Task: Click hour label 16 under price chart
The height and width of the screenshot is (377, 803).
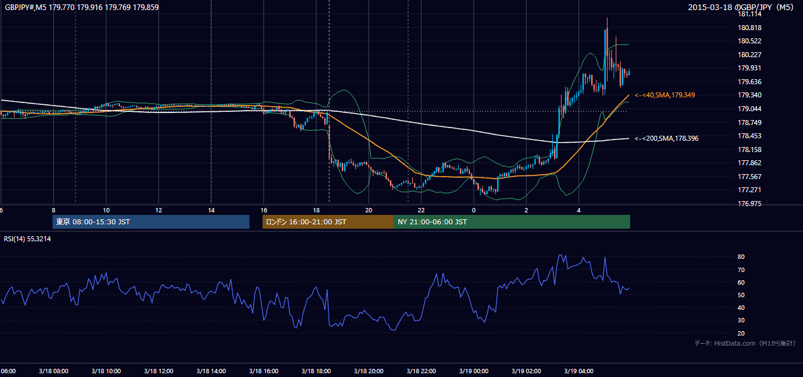Action: tap(264, 210)
